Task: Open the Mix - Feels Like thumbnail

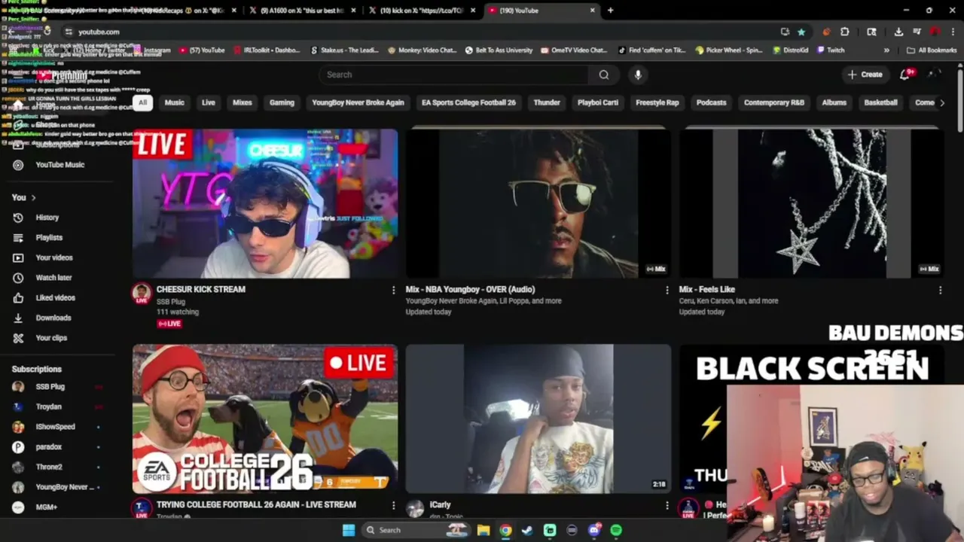Action: point(811,203)
